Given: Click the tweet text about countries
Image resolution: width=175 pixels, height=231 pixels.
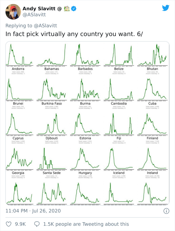Looking at the screenshot, I should (74, 34).
